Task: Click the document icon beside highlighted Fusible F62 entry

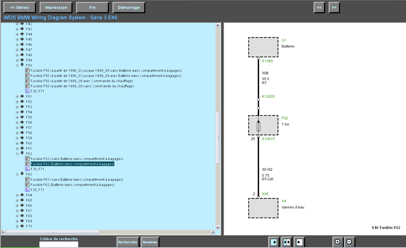Action: (x=27, y=164)
